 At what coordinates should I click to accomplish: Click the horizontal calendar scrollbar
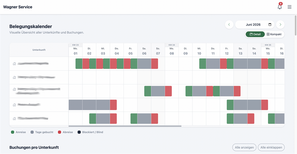125,126
